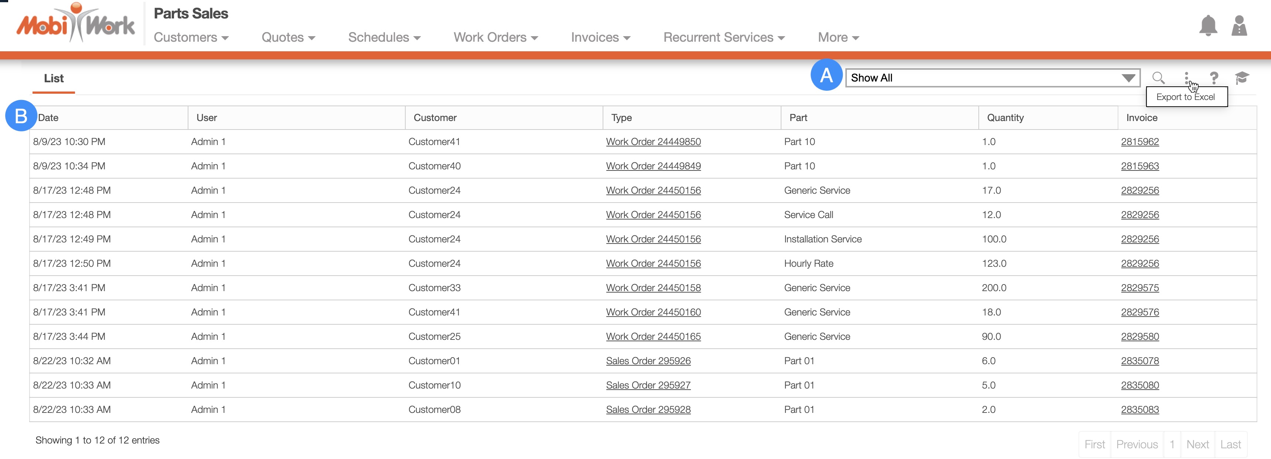Expand the Show All filter dropdown
Viewport: 1271px width, 459px height.
[x=992, y=78]
